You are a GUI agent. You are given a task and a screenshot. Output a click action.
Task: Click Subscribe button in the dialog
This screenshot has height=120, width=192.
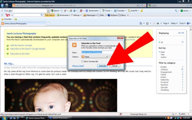(102, 66)
